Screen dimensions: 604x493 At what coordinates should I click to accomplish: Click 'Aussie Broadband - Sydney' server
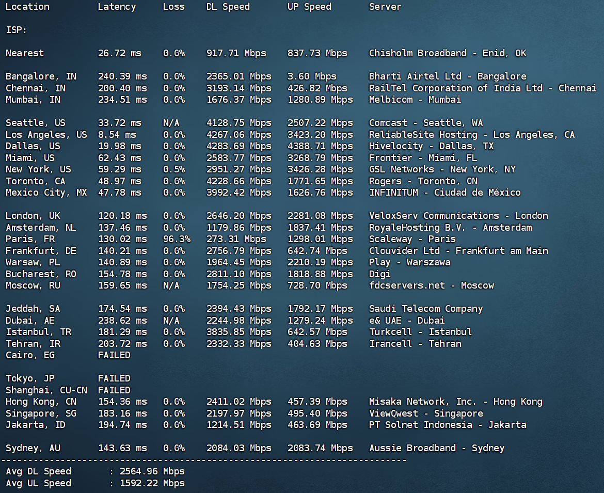coord(437,448)
